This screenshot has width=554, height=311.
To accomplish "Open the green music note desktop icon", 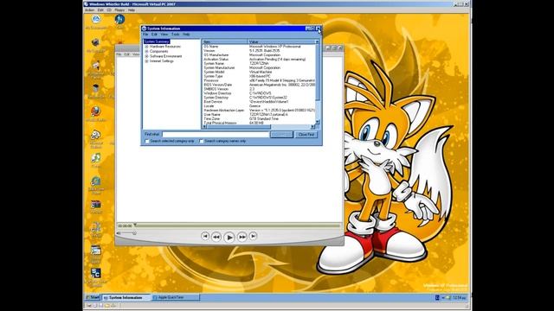I will [96, 157].
